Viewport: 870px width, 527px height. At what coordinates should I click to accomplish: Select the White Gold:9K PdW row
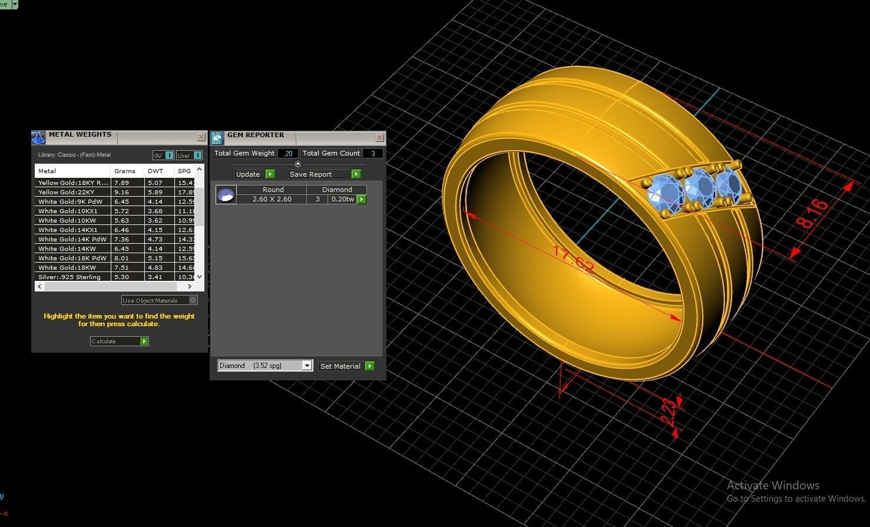pyautogui.click(x=115, y=201)
